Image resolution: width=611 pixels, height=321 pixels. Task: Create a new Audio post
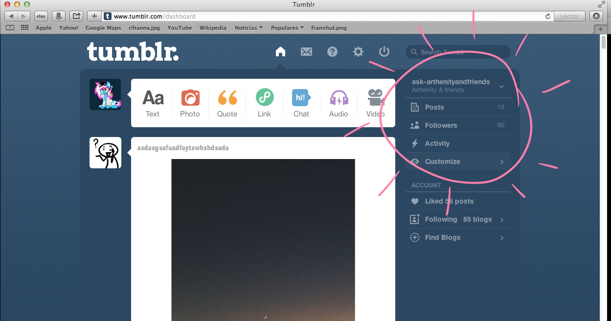(339, 103)
